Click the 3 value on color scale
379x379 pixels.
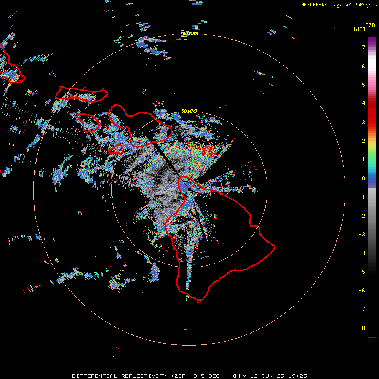[363, 122]
